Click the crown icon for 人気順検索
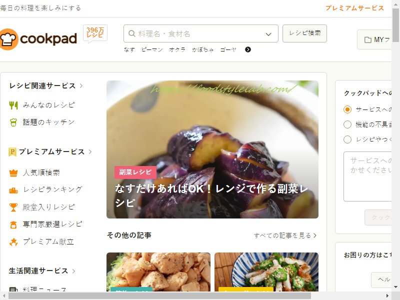The height and width of the screenshot is (300, 400). click(13, 173)
